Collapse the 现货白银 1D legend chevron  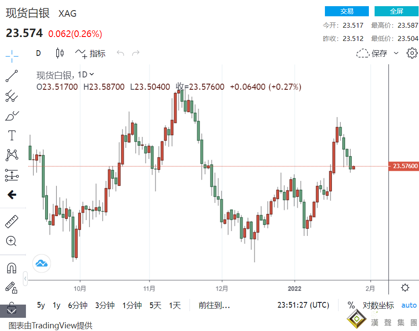[92, 74]
